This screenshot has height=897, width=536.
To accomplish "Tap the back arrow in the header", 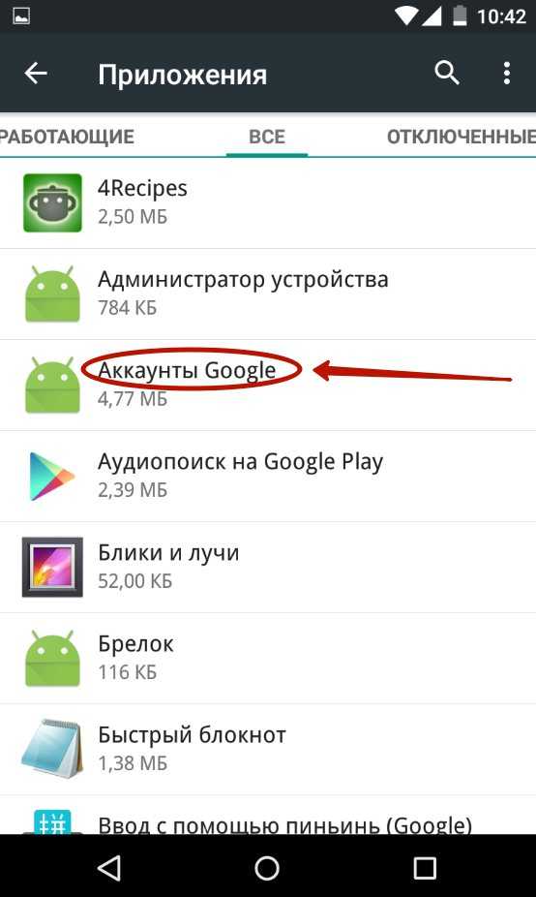I will 36,74.
